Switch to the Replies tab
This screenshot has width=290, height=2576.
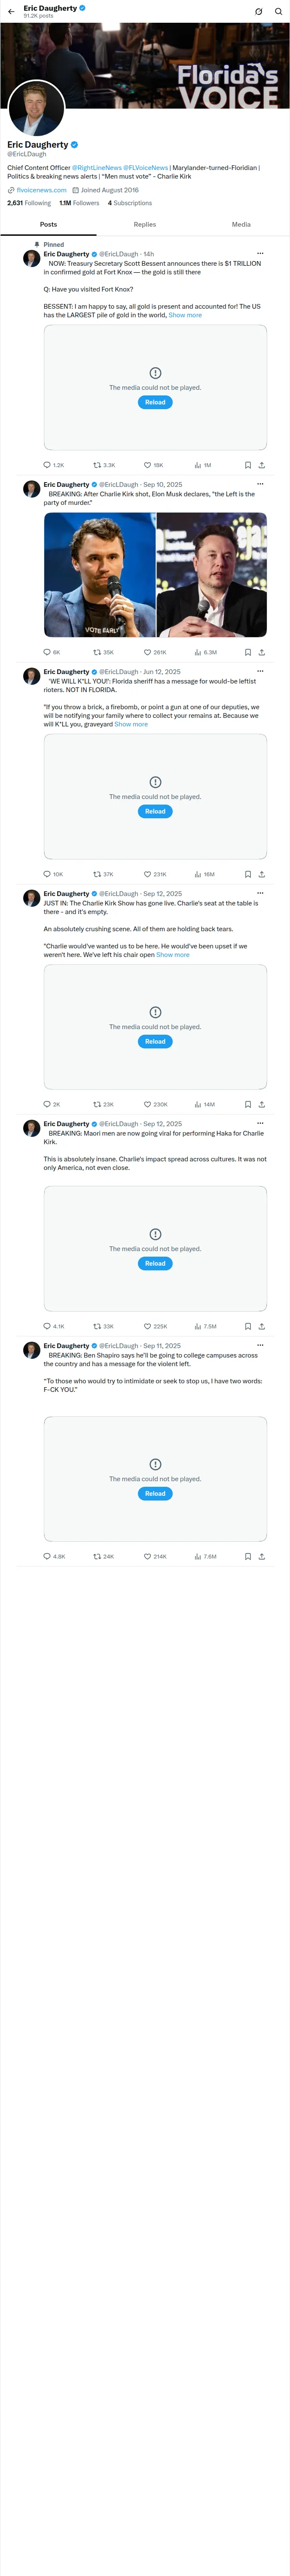coord(145,225)
